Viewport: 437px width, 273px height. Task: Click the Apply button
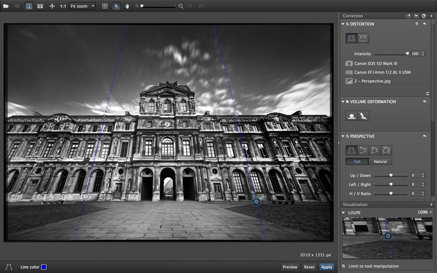click(x=327, y=267)
